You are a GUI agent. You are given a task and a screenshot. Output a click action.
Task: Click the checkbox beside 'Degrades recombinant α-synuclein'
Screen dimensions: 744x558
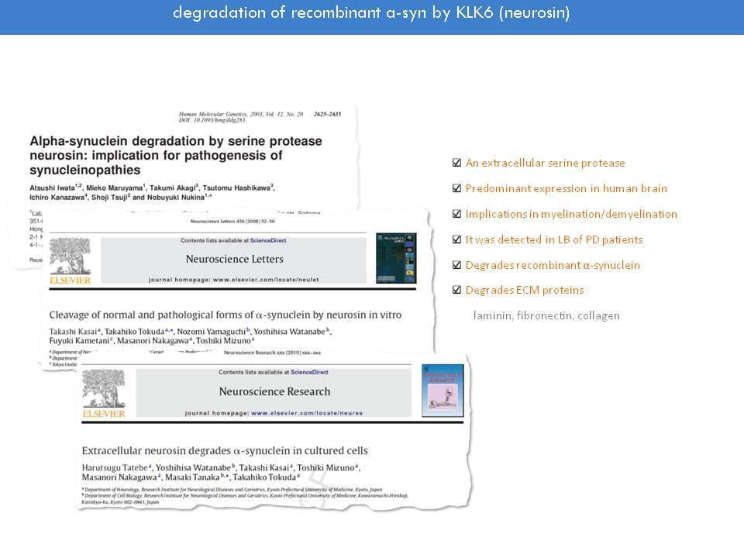click(456, 265)
